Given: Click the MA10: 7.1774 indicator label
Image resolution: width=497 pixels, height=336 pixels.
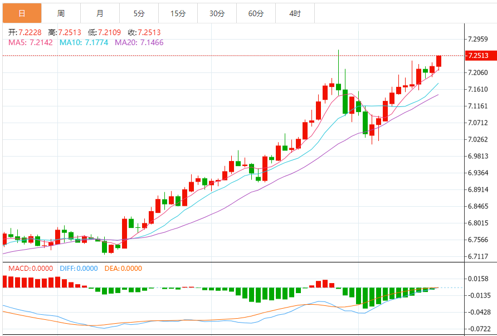Looking at the screenshot, I should point(84,42).
